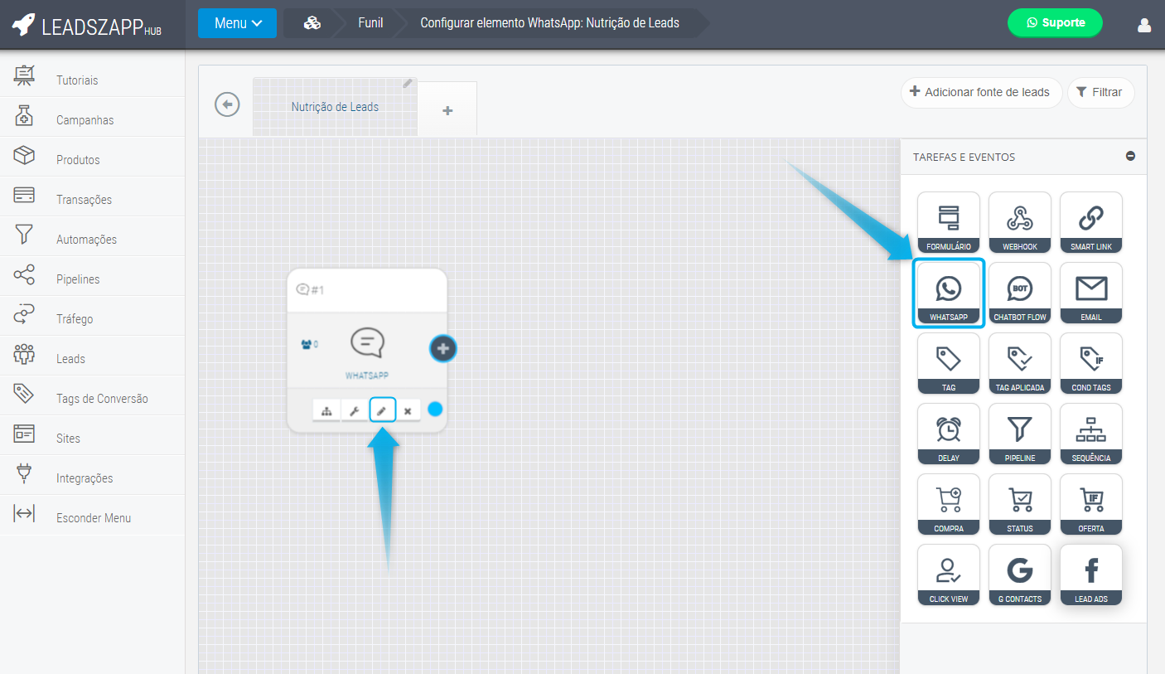The width and height of the screenshot is (1165, 674).
Task: Toggle sidebar with Esconder Menu
Action: [93, 518]
